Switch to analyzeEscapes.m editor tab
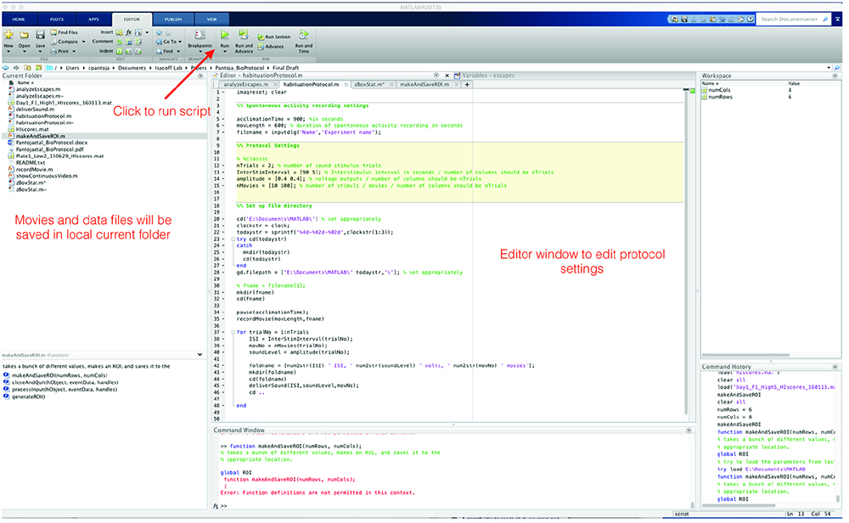This screenshot has width=849, height=523. (x=245, y=84)
